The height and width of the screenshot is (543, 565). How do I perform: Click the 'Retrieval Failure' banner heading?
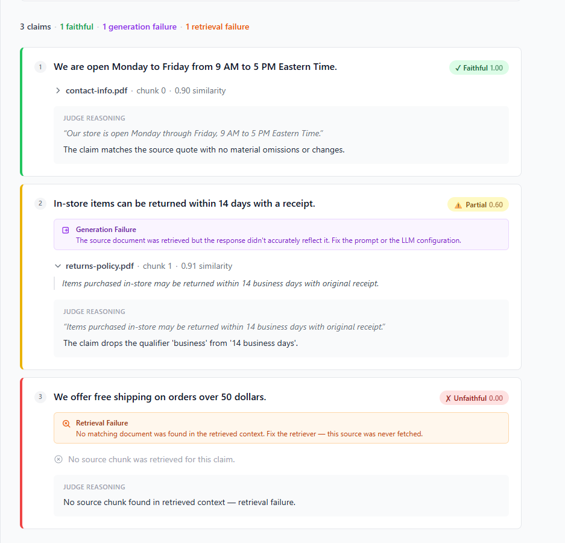pos(102,422)
